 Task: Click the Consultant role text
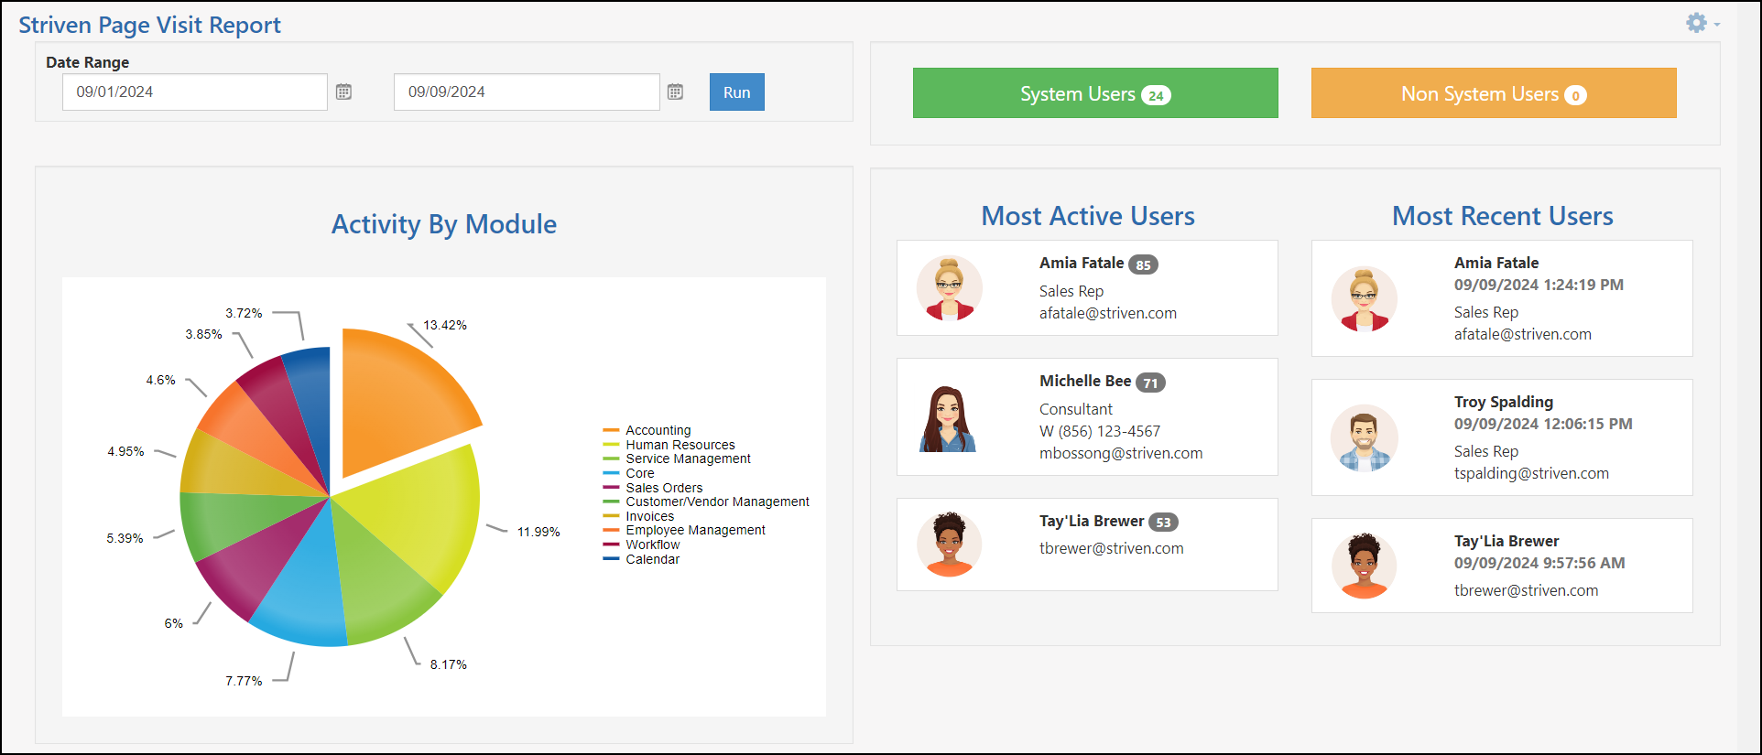[1076, 409]
